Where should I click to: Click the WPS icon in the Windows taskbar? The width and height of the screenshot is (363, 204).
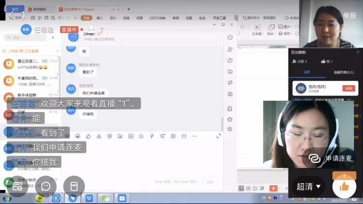point(89,198)
